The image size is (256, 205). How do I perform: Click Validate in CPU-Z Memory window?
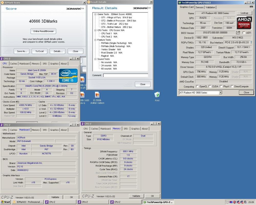tap(136, 196)
